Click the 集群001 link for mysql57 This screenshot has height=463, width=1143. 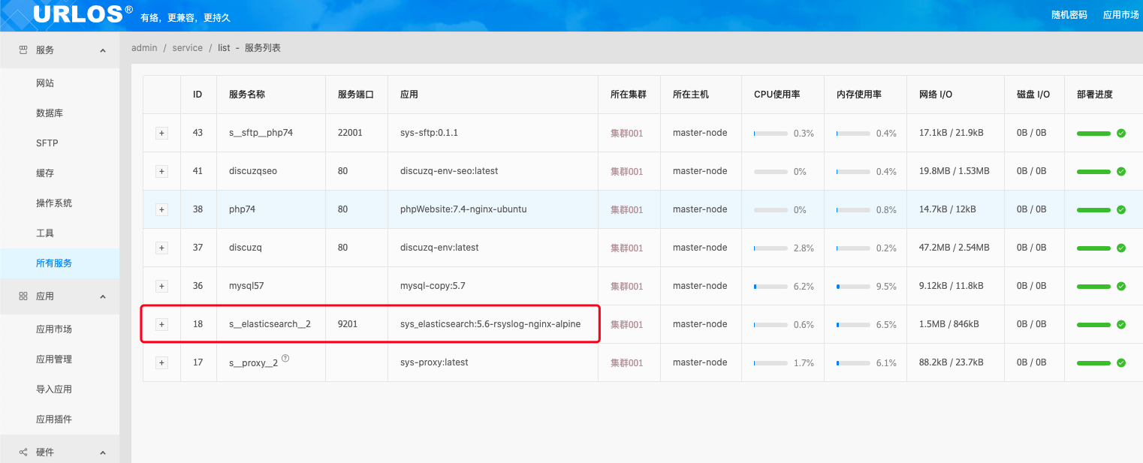click(x=626, y=287)
